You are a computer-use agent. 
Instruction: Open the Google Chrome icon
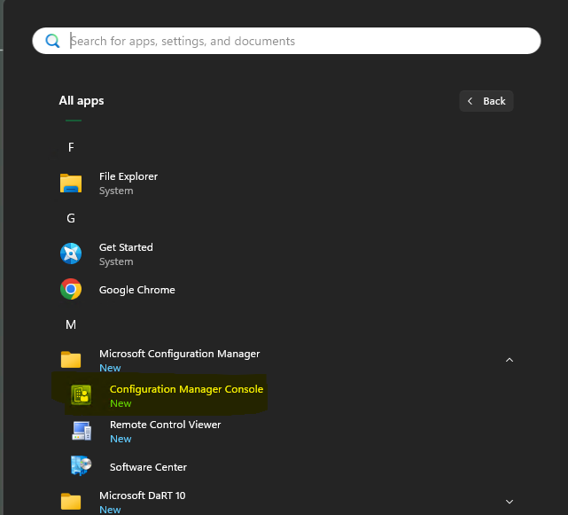[71, 289]
